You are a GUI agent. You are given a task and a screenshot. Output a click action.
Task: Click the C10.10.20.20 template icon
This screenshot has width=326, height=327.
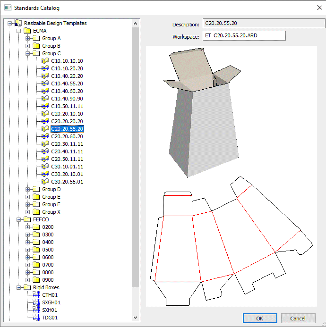pyautogui.click(x=45, y=68)
